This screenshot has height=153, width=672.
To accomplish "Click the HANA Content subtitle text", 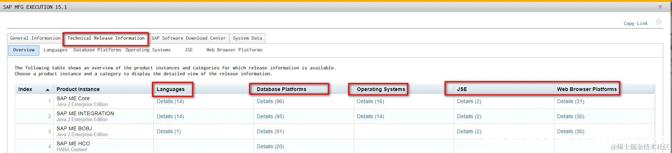I will tap(72, 149).
